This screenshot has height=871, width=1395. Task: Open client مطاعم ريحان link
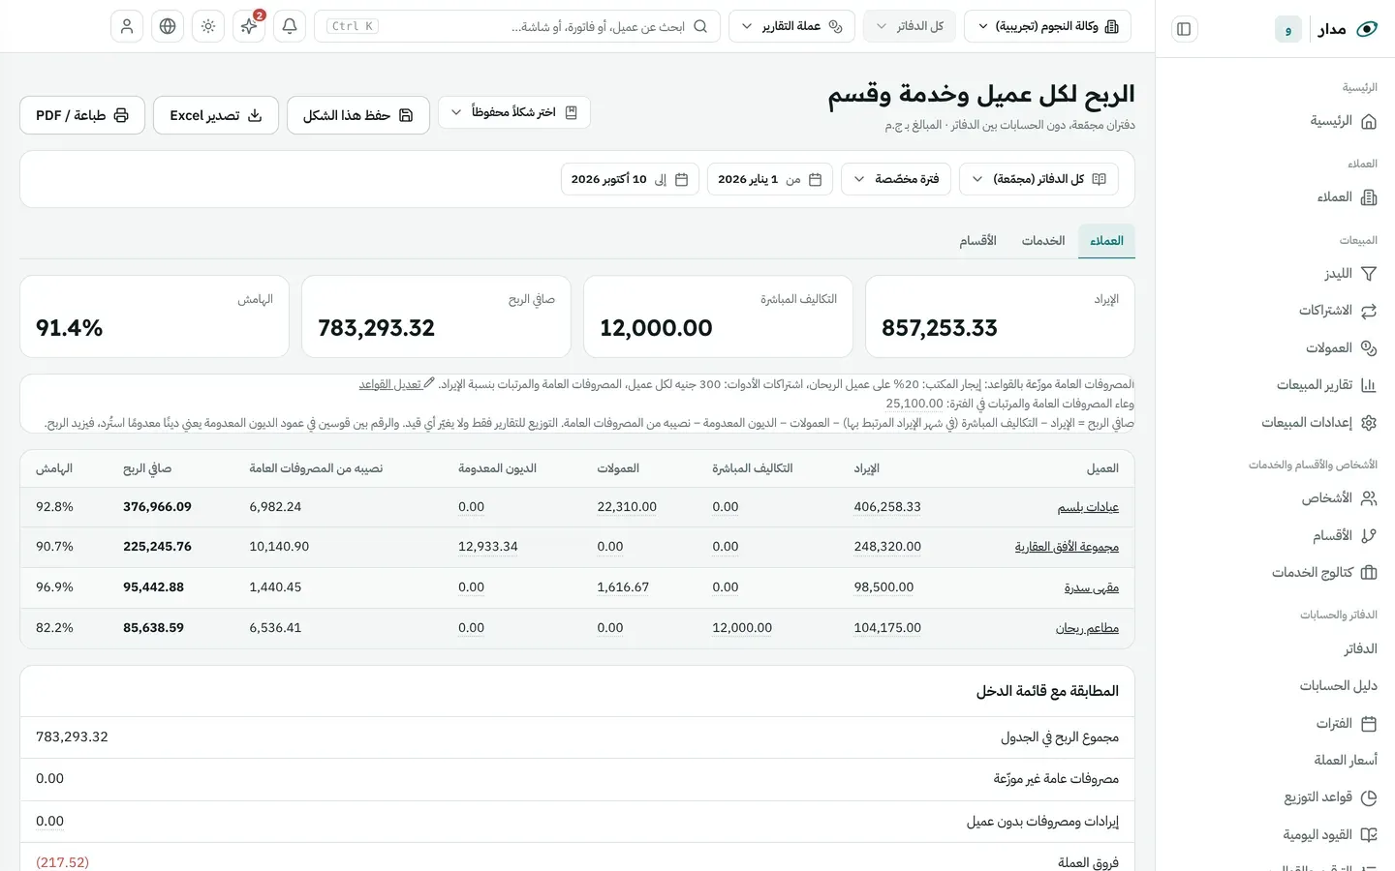pos(1087,628)
